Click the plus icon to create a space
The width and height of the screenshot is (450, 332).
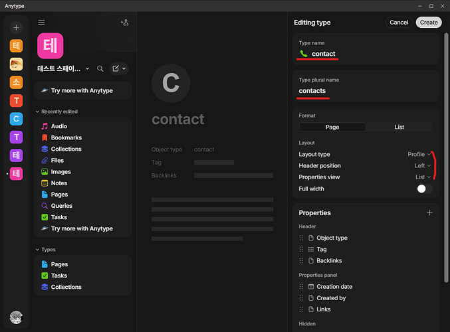tap(16, 27)
